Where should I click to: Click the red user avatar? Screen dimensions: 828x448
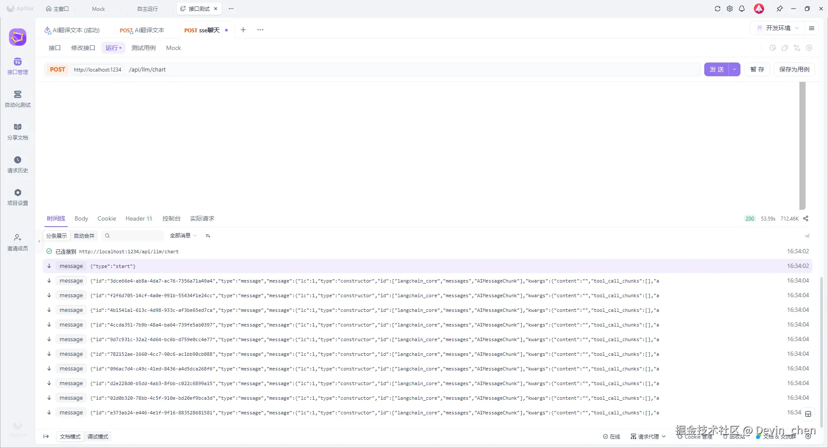pos(759,9)
